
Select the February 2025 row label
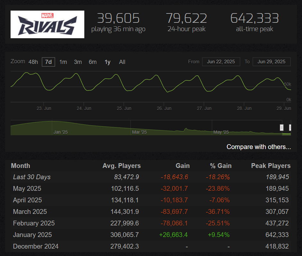tap(34, 223)
